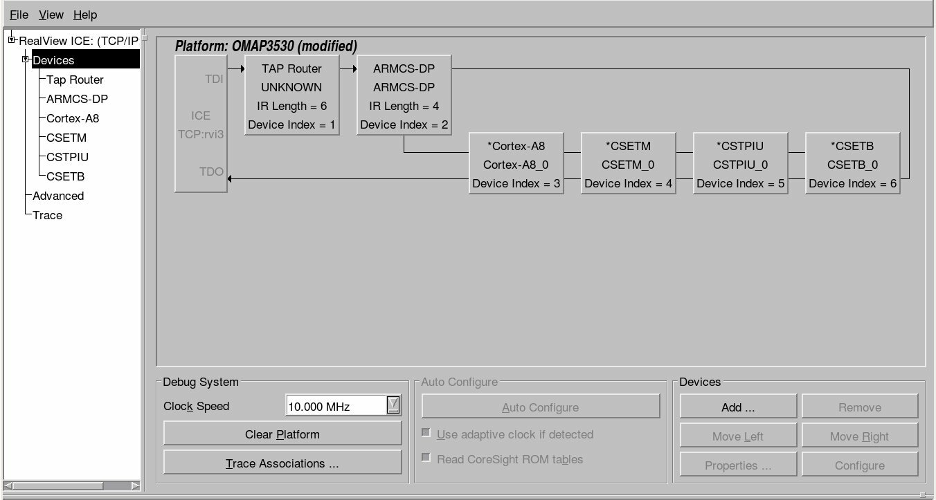This screenshot has height=500, width=936.
Task: Select Advanced in the tree
Action: coord(58,196)
